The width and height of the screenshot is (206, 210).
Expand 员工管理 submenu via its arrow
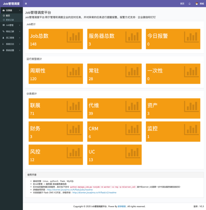coord(20,38)
